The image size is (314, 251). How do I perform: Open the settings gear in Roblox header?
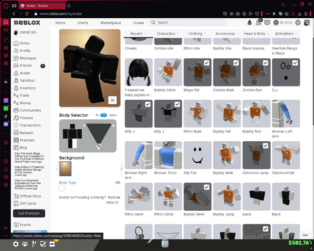pyautogui.click(x=298, y=23)
